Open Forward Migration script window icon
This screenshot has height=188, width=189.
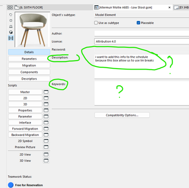pyautogui.click(x=46, y=129)
